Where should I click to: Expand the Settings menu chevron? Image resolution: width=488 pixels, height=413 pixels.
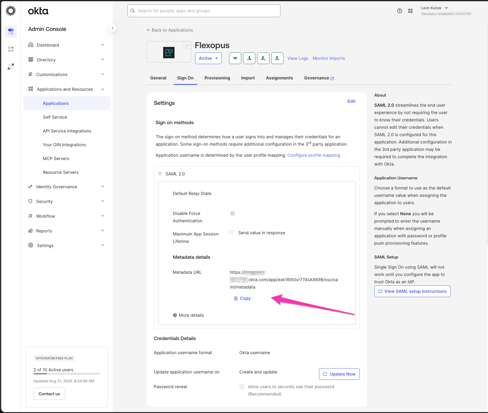[x=103, y=245]
